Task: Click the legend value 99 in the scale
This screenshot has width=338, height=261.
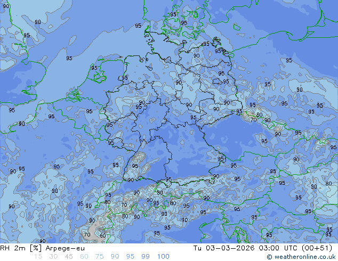Action: 146,257
